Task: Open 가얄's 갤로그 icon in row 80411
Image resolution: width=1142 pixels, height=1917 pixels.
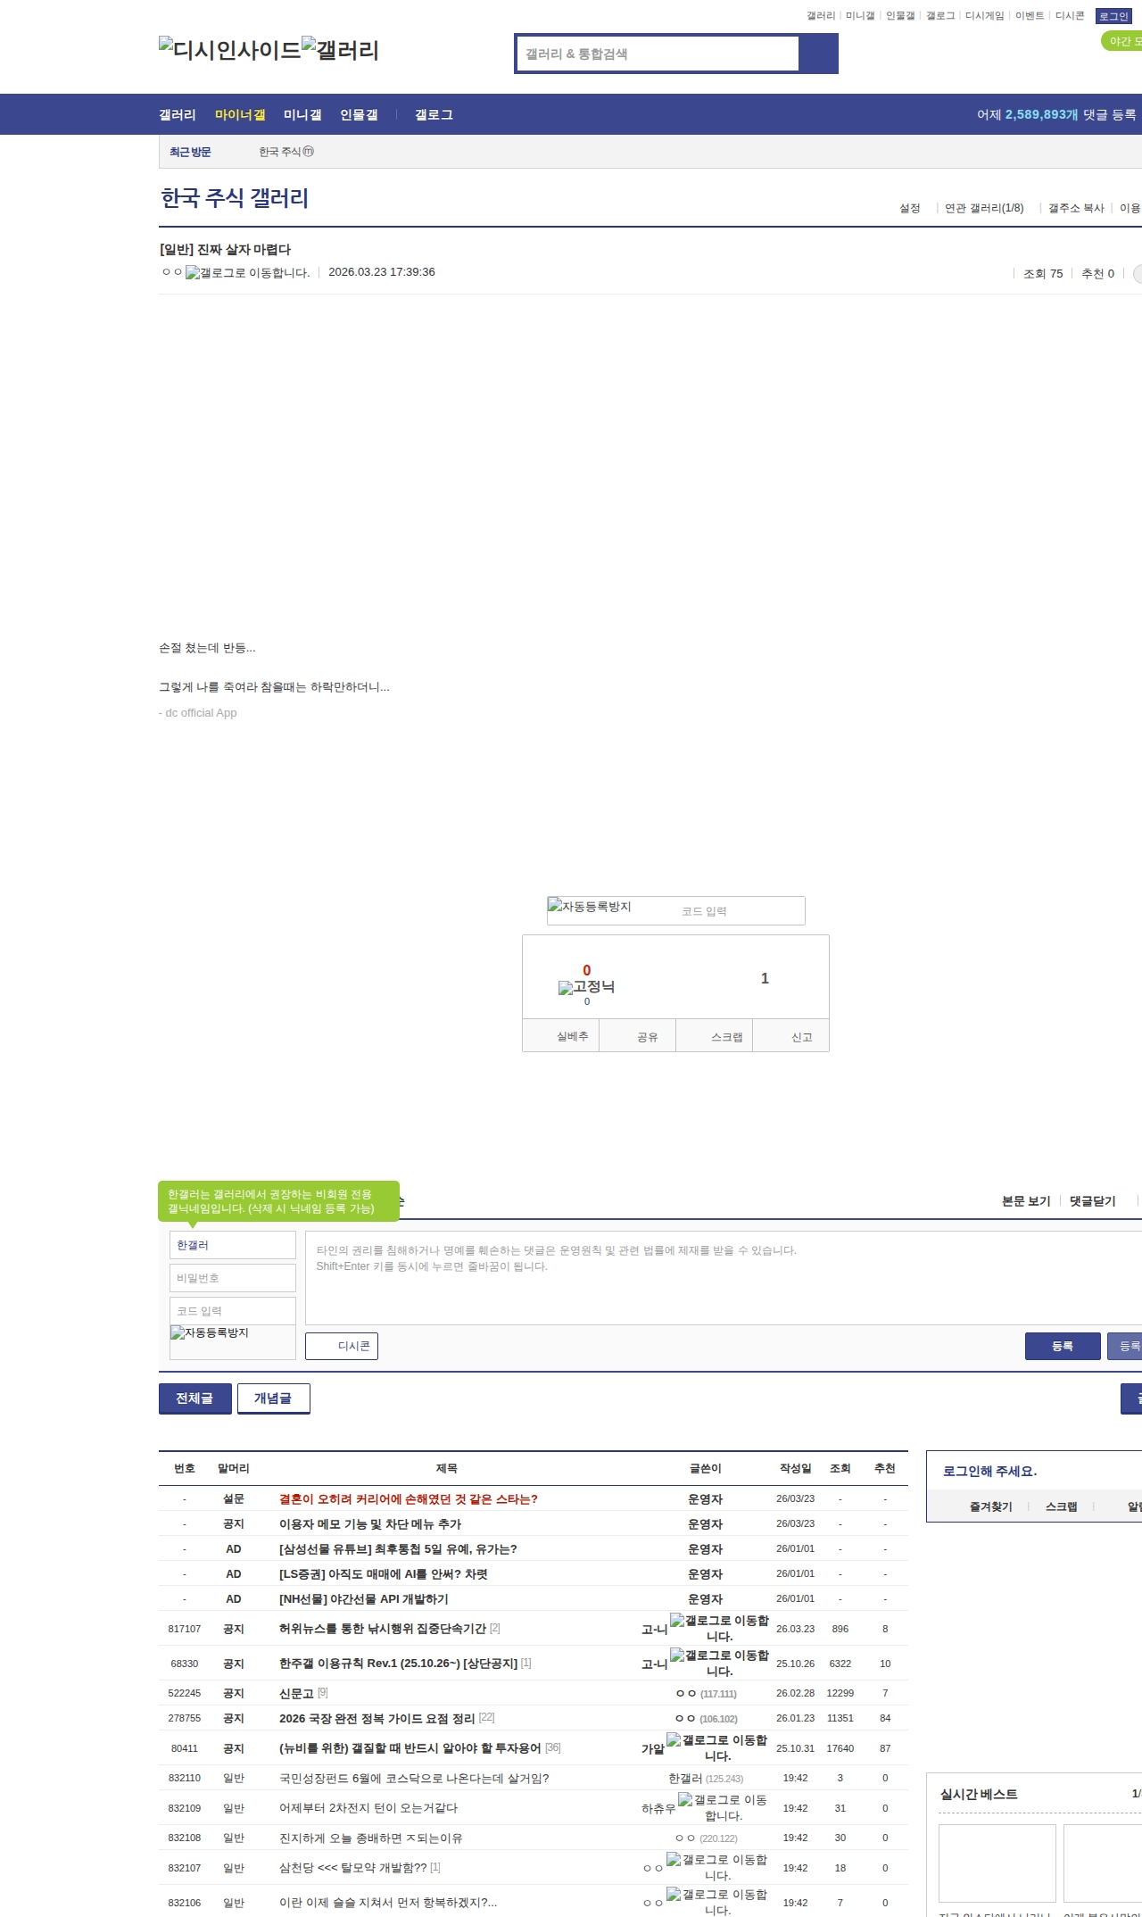Action: [x=717, y=1748]
